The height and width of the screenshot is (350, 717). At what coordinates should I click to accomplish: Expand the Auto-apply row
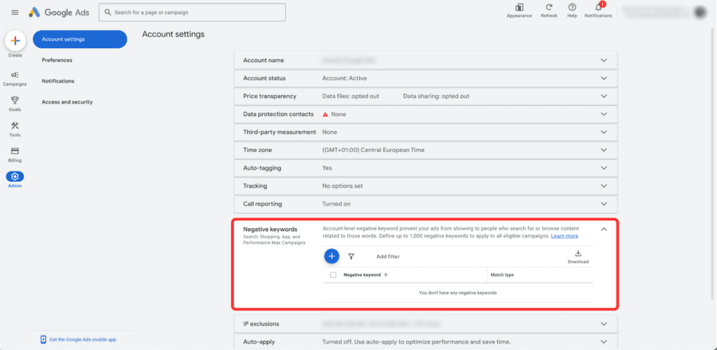(604, 342)
